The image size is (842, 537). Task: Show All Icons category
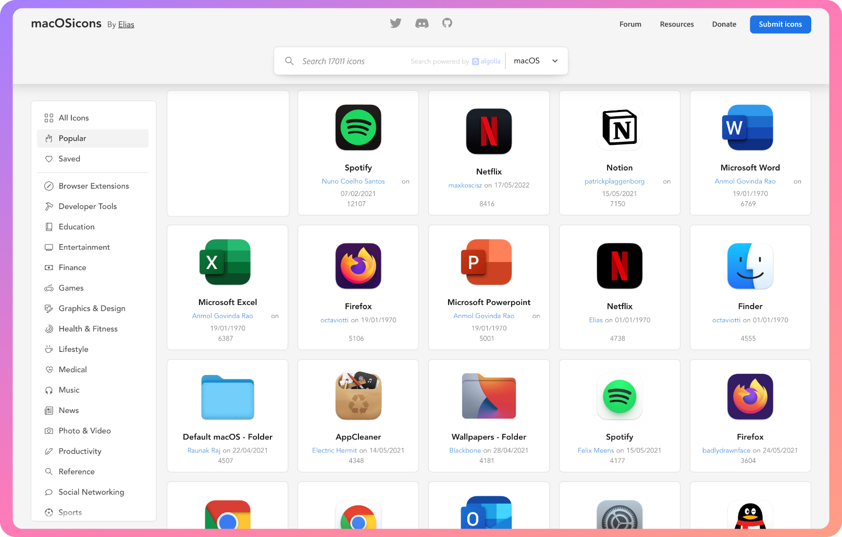click(x=92, y=118)
